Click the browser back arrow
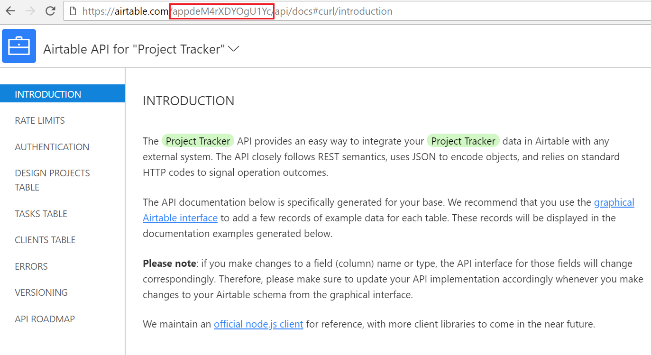651x355 pixels. point(10,11)
